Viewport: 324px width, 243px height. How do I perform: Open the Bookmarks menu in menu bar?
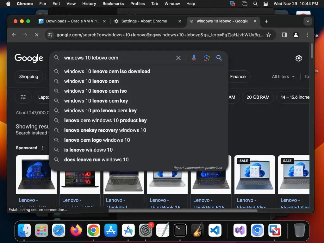tap(113, 4)
